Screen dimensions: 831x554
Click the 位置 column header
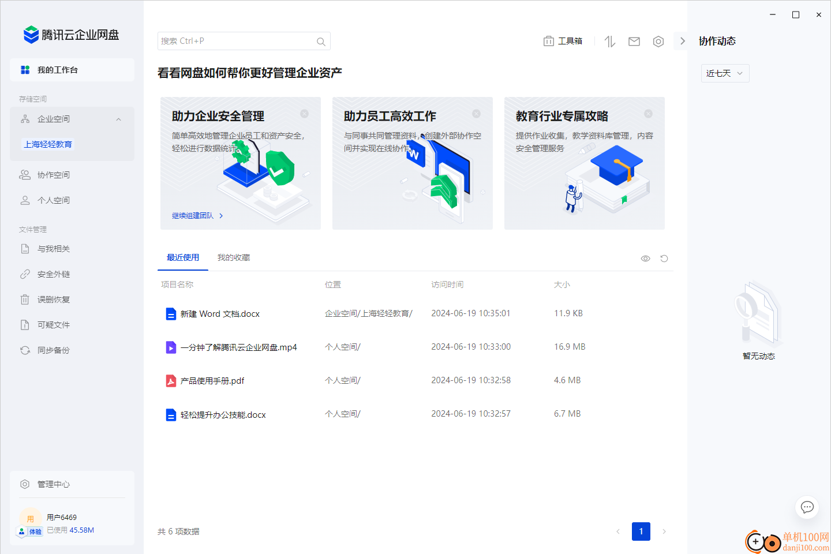[x=333, y=285]
